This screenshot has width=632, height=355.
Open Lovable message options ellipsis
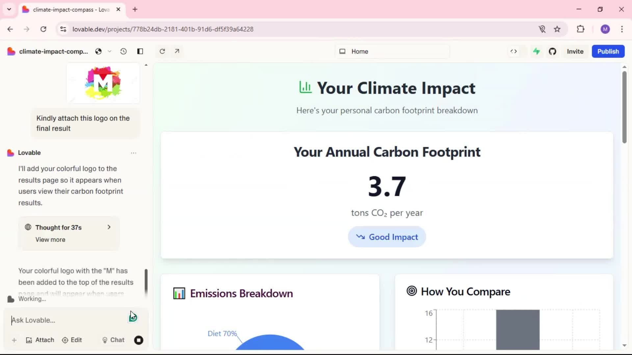click(x=133, y=153)
